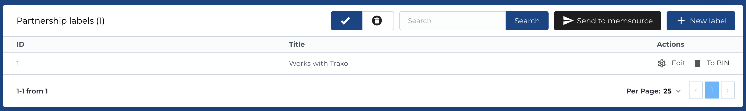746x111 pixels.
Task: Click the checkmark select-all button
Action: 346,21
